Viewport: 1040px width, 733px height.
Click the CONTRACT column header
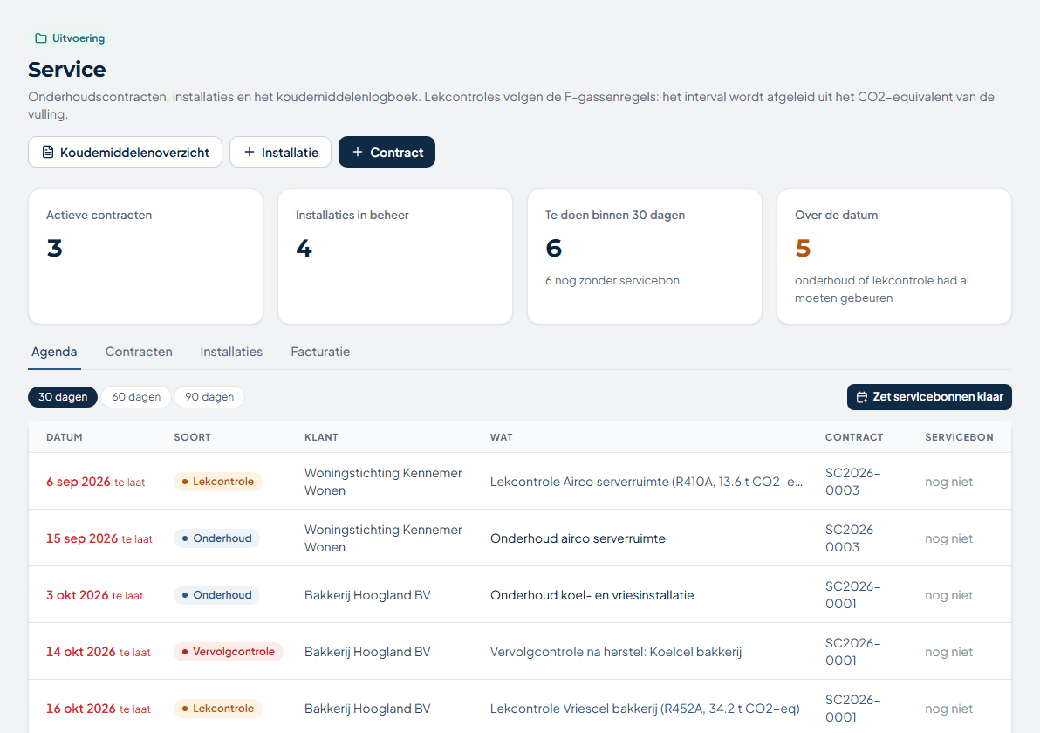854,437
